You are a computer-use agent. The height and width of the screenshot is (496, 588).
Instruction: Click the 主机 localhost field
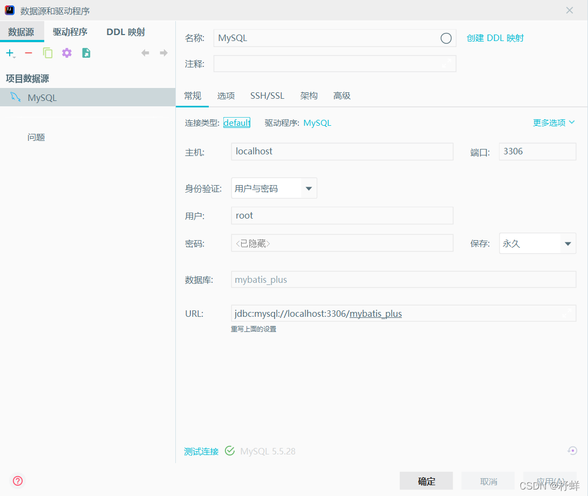tap(342, 152)
